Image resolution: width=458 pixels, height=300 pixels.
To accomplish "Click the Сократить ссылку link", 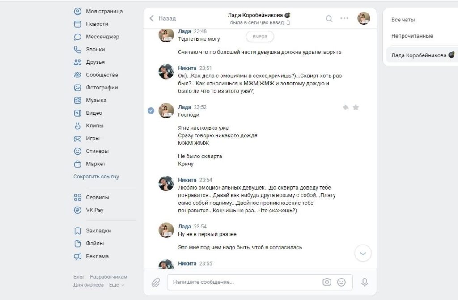I will [96, 177].
